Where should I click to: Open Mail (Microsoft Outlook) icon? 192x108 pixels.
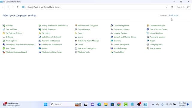[40, 37]
